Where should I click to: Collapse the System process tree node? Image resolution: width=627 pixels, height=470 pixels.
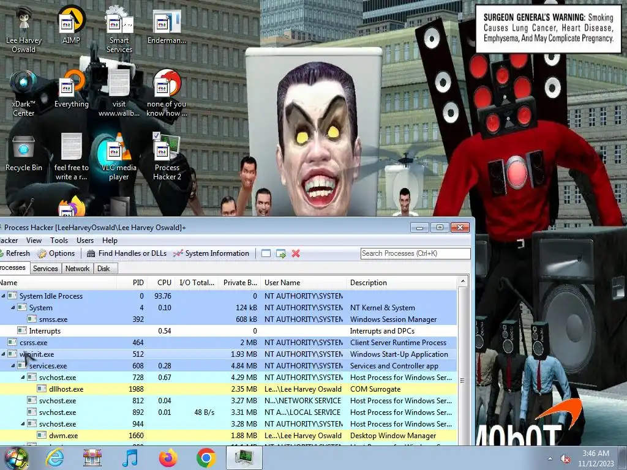(x=13, y=307)
